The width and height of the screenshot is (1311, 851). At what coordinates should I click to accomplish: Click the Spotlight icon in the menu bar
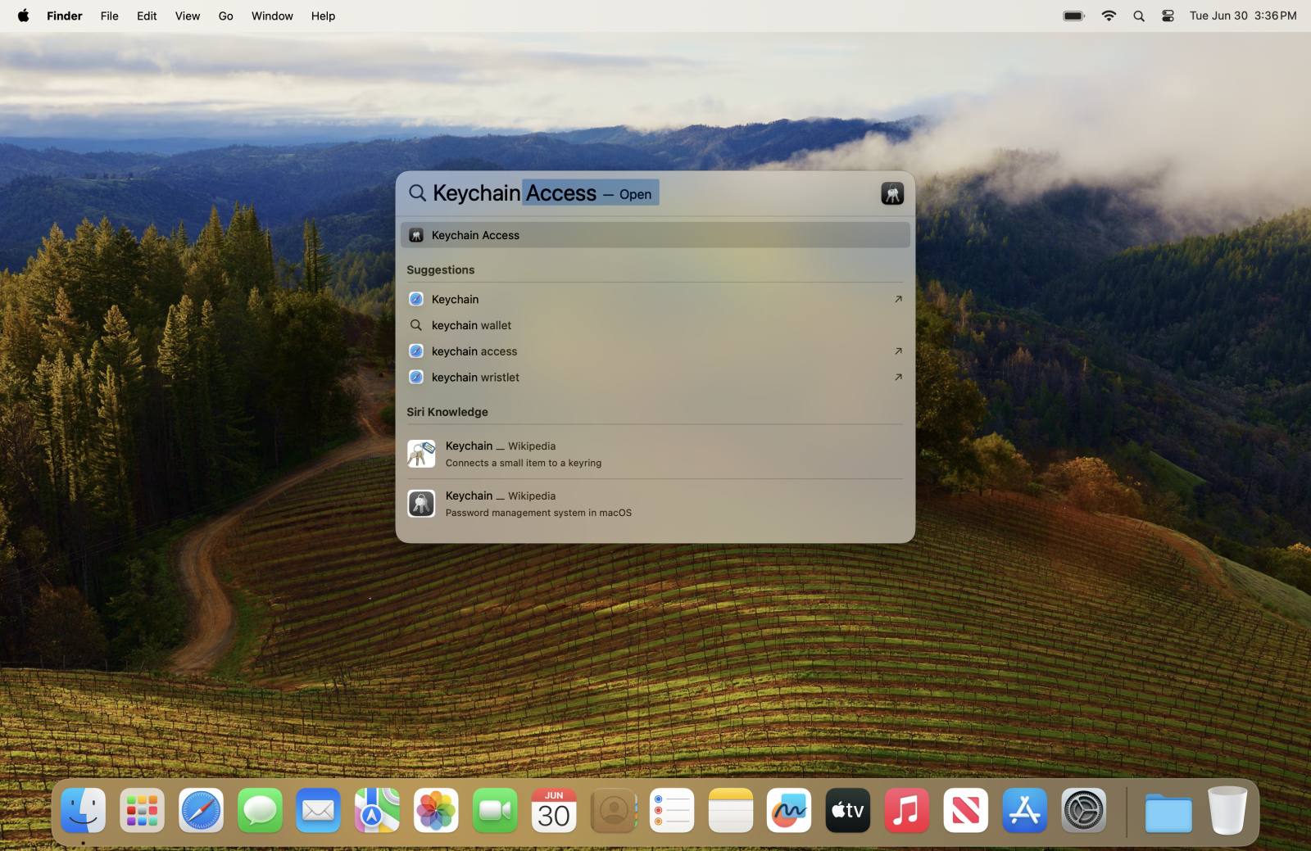click(1139, 16)
